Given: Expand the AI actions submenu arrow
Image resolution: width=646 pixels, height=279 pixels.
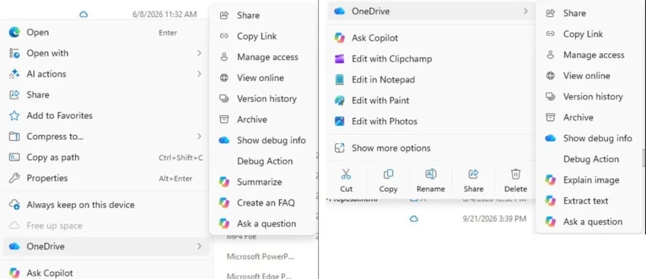Looking at the screenshot, I should (199, 74).
